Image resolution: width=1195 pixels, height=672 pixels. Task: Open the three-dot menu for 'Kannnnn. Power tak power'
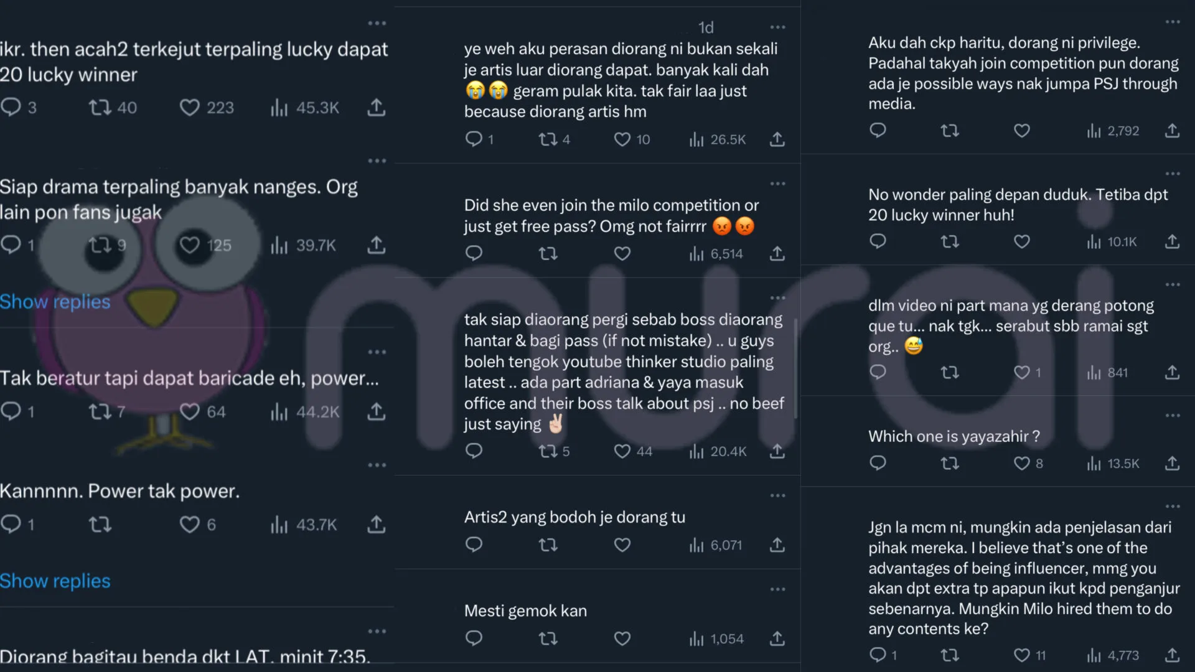[x=377, y=465]
